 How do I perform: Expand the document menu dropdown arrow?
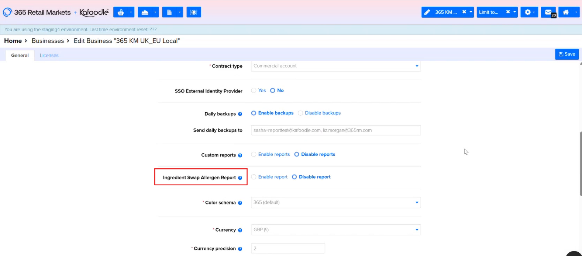click(180, 12)
